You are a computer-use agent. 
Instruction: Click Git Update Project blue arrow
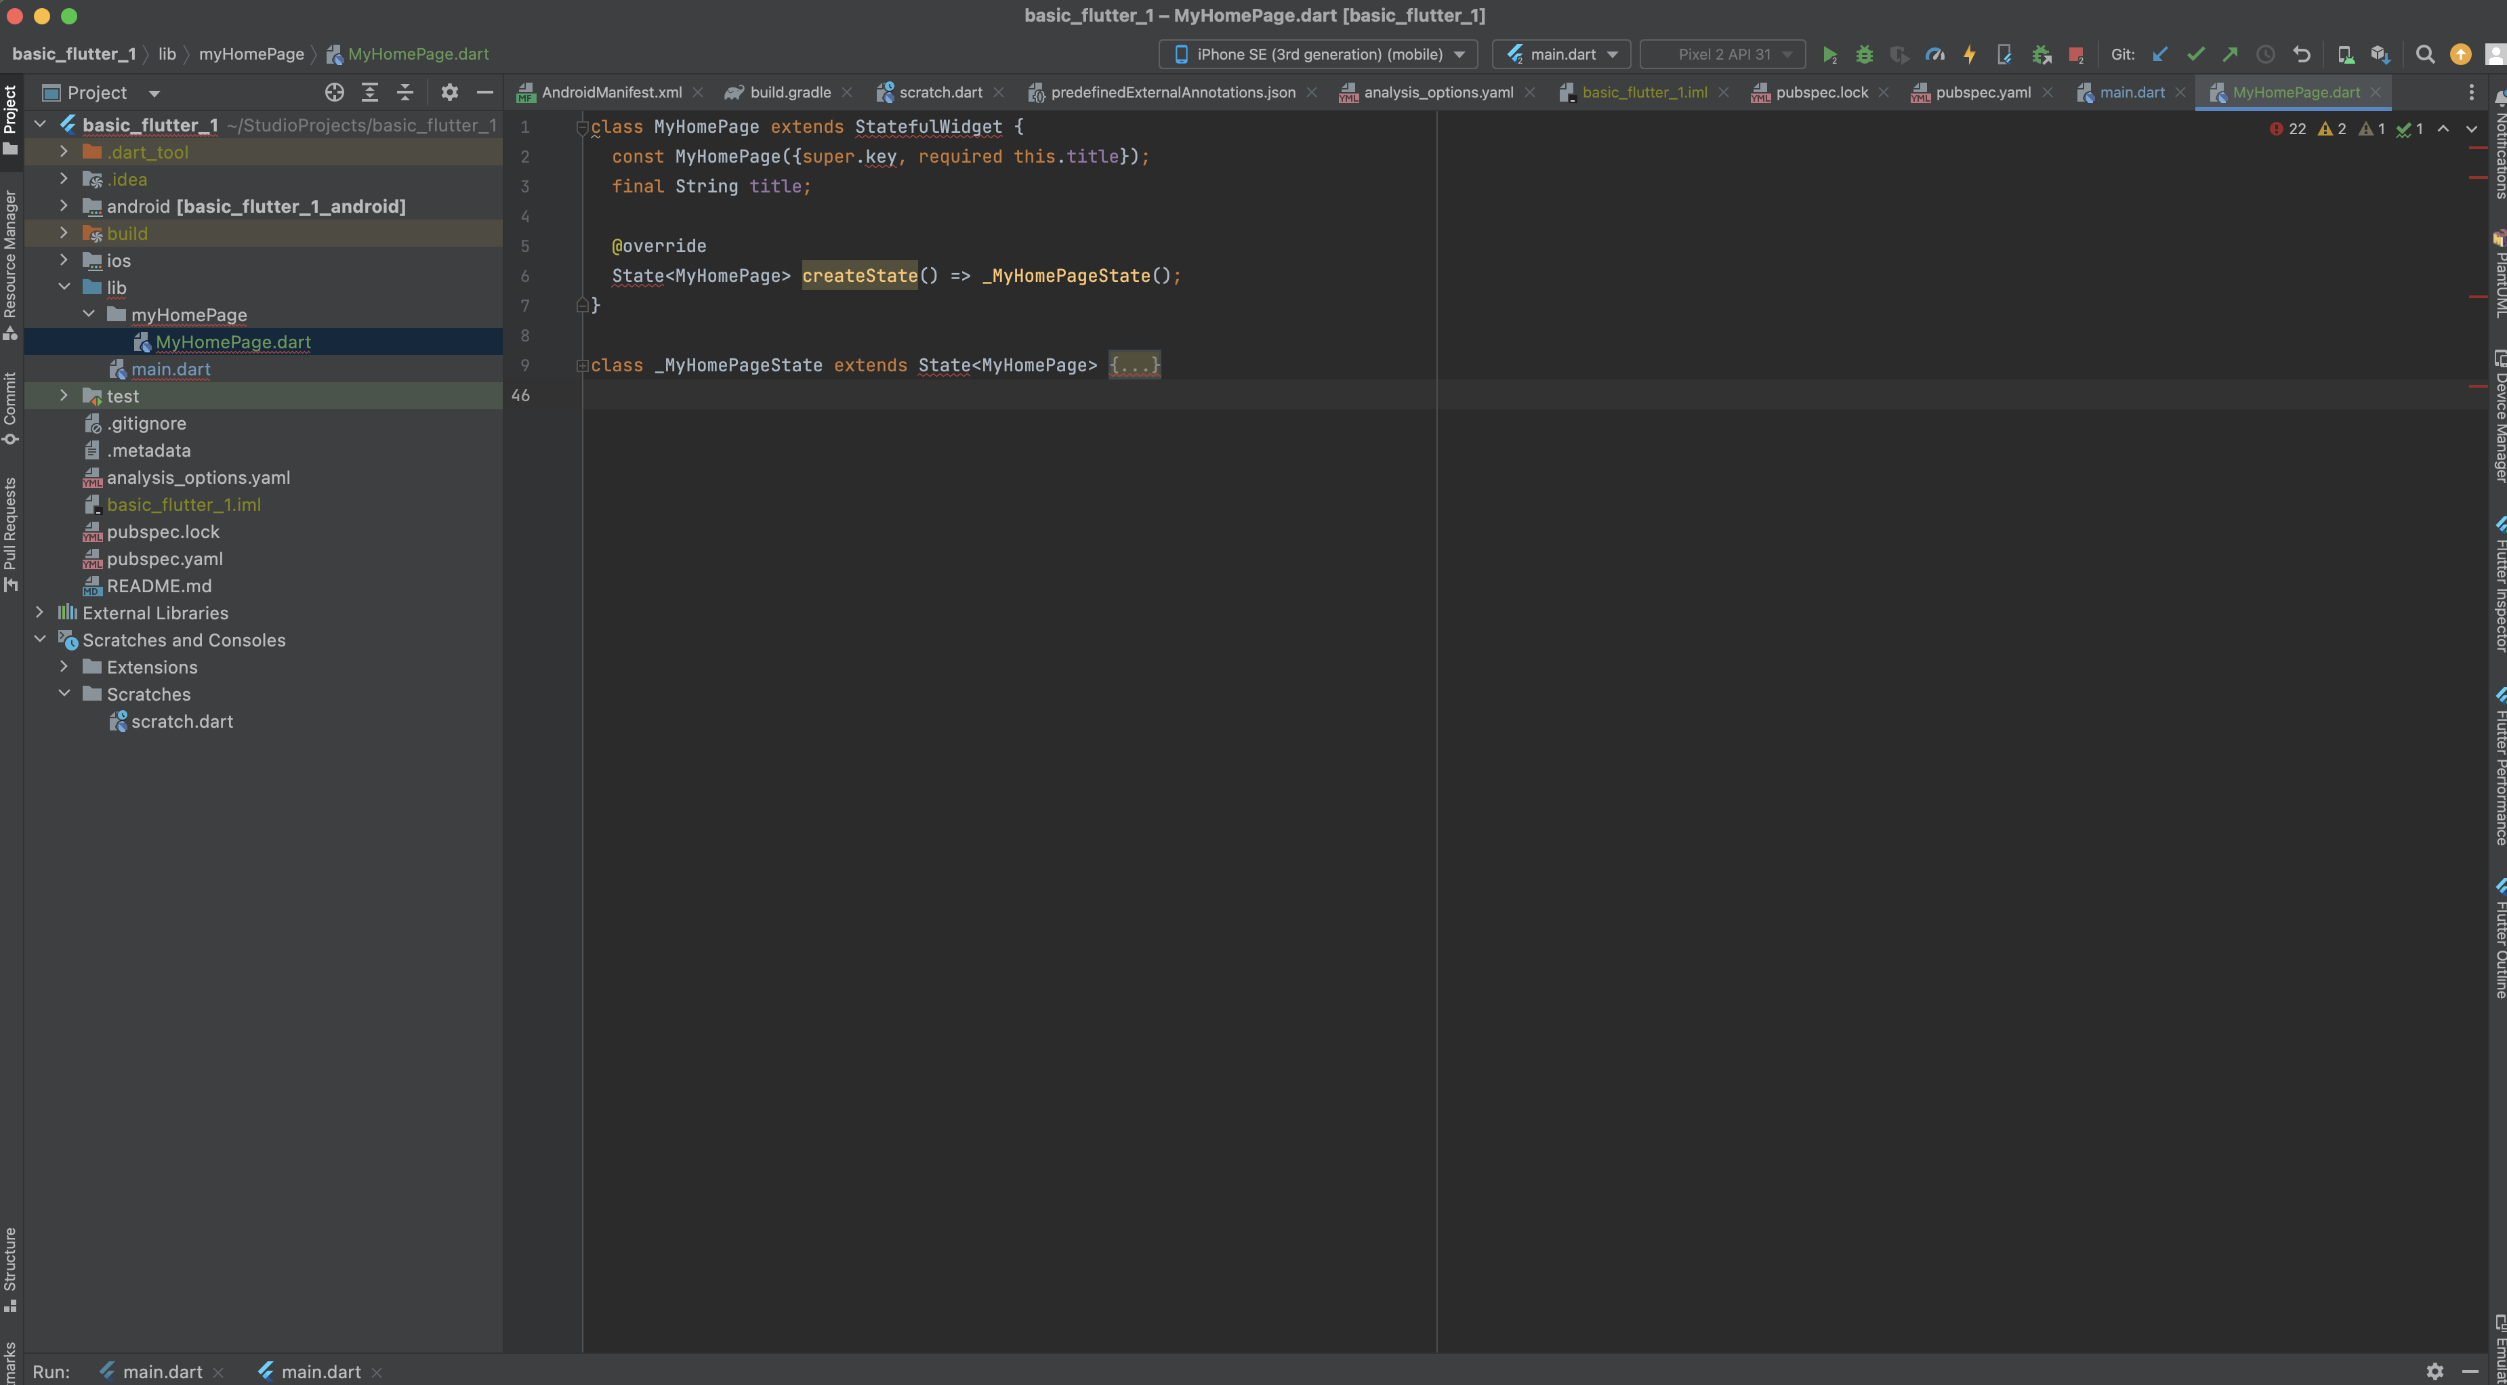pos(2159,54)
